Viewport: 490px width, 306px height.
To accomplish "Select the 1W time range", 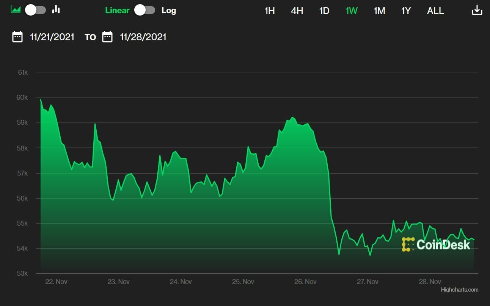I will [352, 11].
